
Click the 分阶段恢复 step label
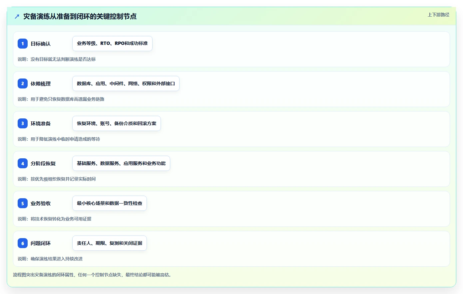(x=43, y=163)
